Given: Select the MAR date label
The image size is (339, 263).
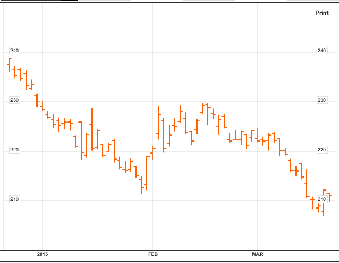Looking at the screenshot, I should [257, 254].
